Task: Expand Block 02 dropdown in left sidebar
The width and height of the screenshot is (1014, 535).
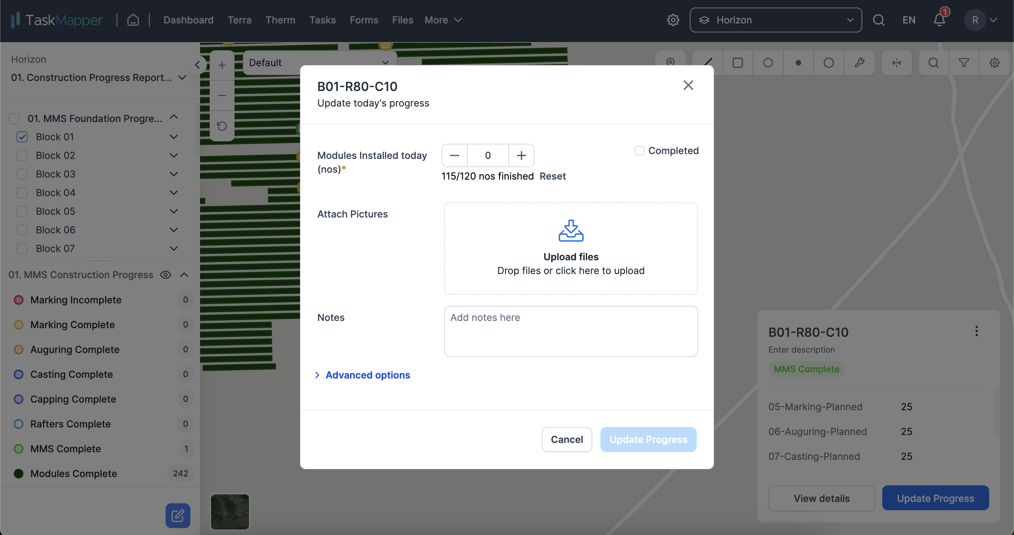Action: coord(174,155)
